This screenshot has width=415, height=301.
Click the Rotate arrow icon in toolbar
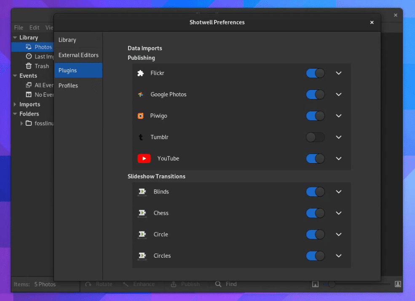88,284
